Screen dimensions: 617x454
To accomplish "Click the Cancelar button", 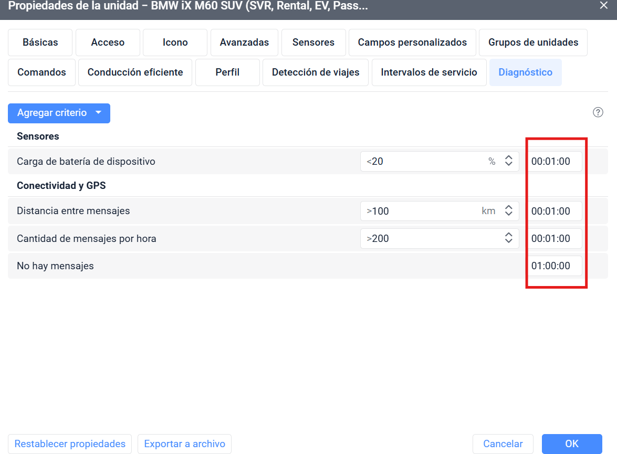I will 503,444.
